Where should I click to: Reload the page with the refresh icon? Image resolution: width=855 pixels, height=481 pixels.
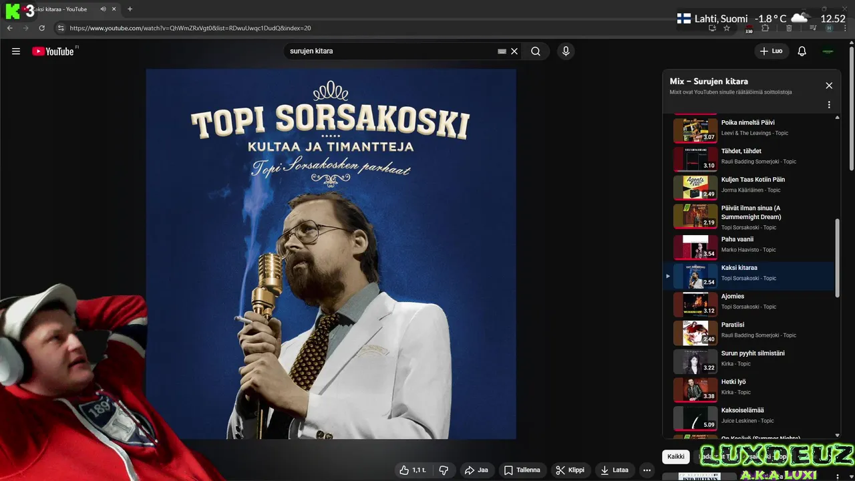[41, 28]
